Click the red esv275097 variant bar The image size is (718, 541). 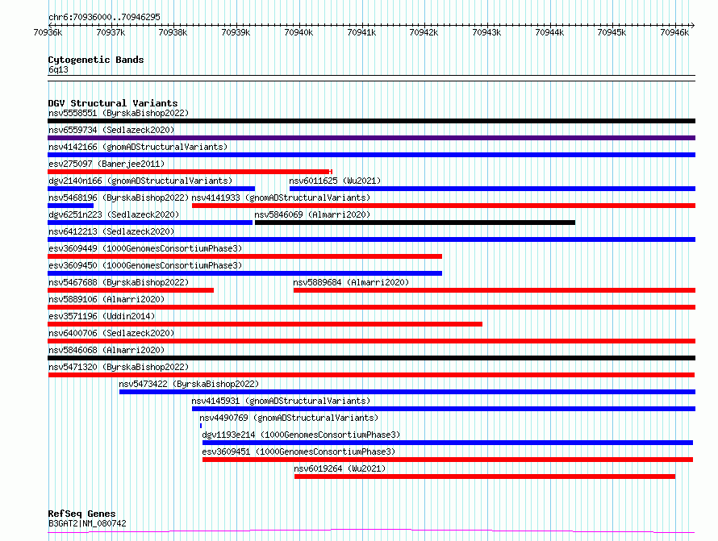point(190,172)
